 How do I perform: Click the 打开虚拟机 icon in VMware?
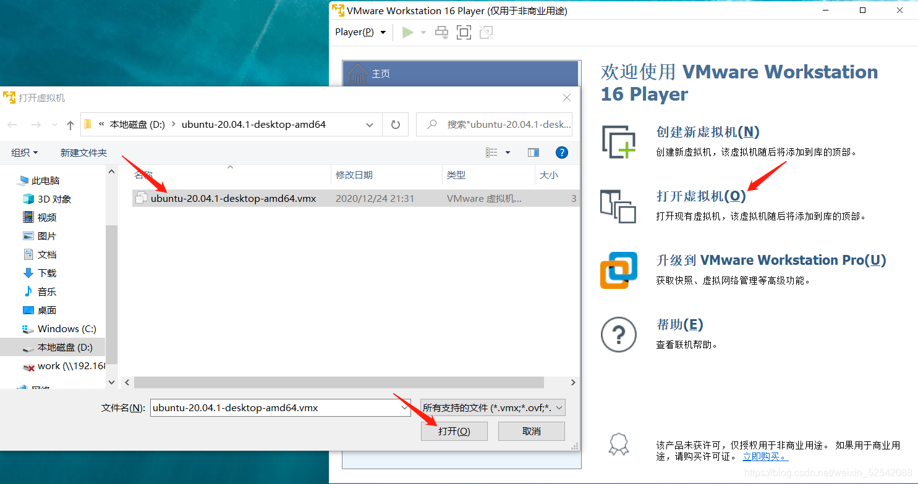point(618,206)
